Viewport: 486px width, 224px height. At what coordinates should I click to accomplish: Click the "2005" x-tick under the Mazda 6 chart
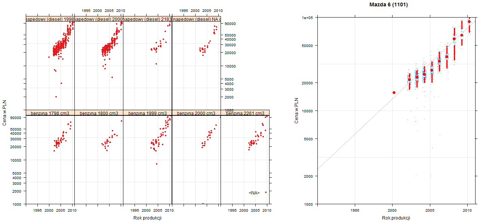point(430,211)
